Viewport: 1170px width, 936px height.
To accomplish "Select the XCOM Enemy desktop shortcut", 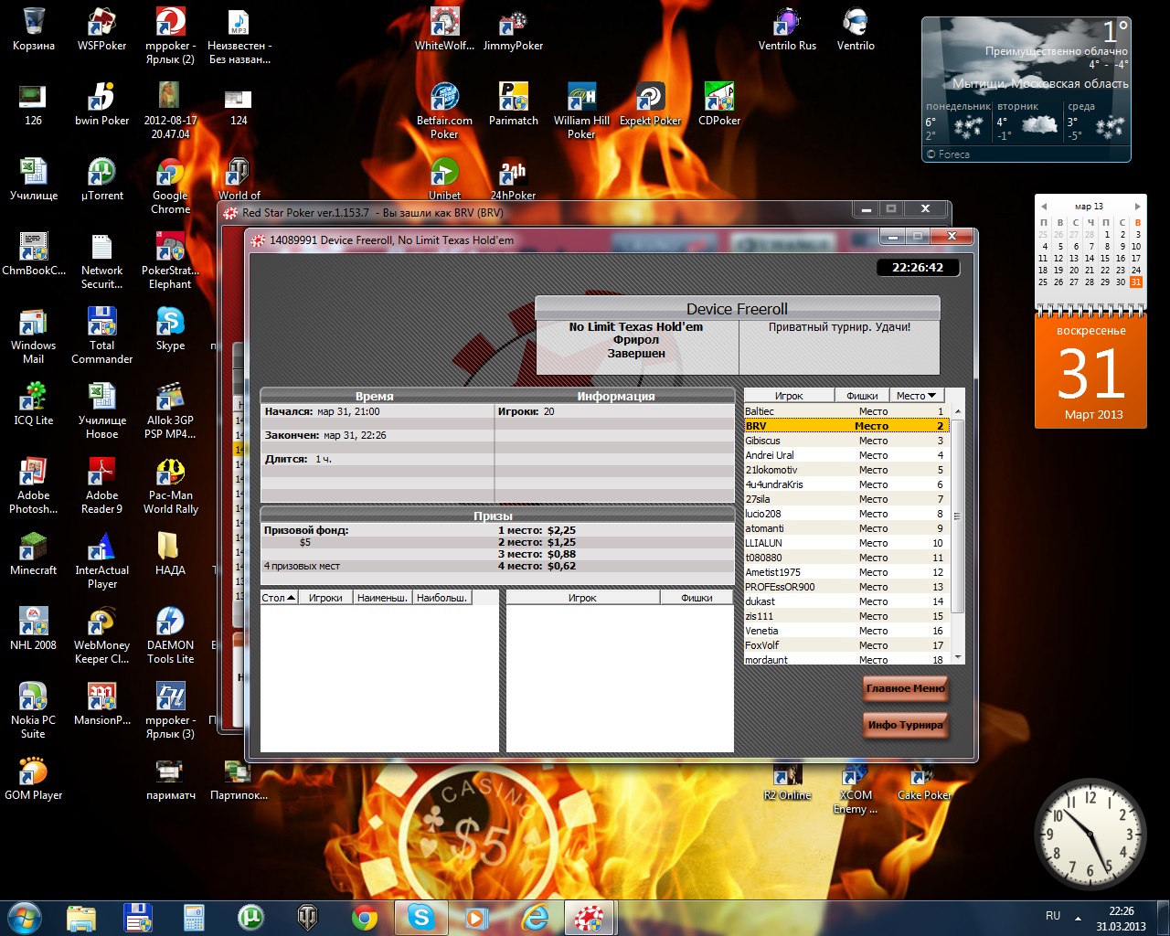I will pyautogui.click(x=856, y=788).
